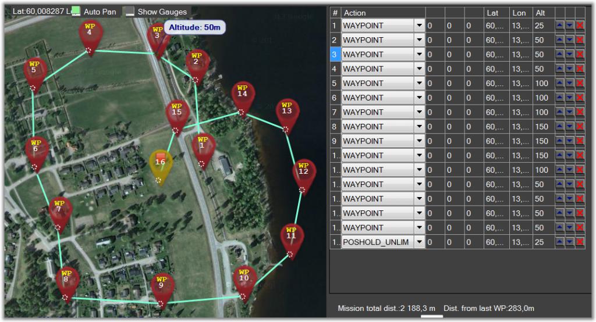Delete row 5 with red X icon
The image size is (596, 322).
tap(580, 83)
